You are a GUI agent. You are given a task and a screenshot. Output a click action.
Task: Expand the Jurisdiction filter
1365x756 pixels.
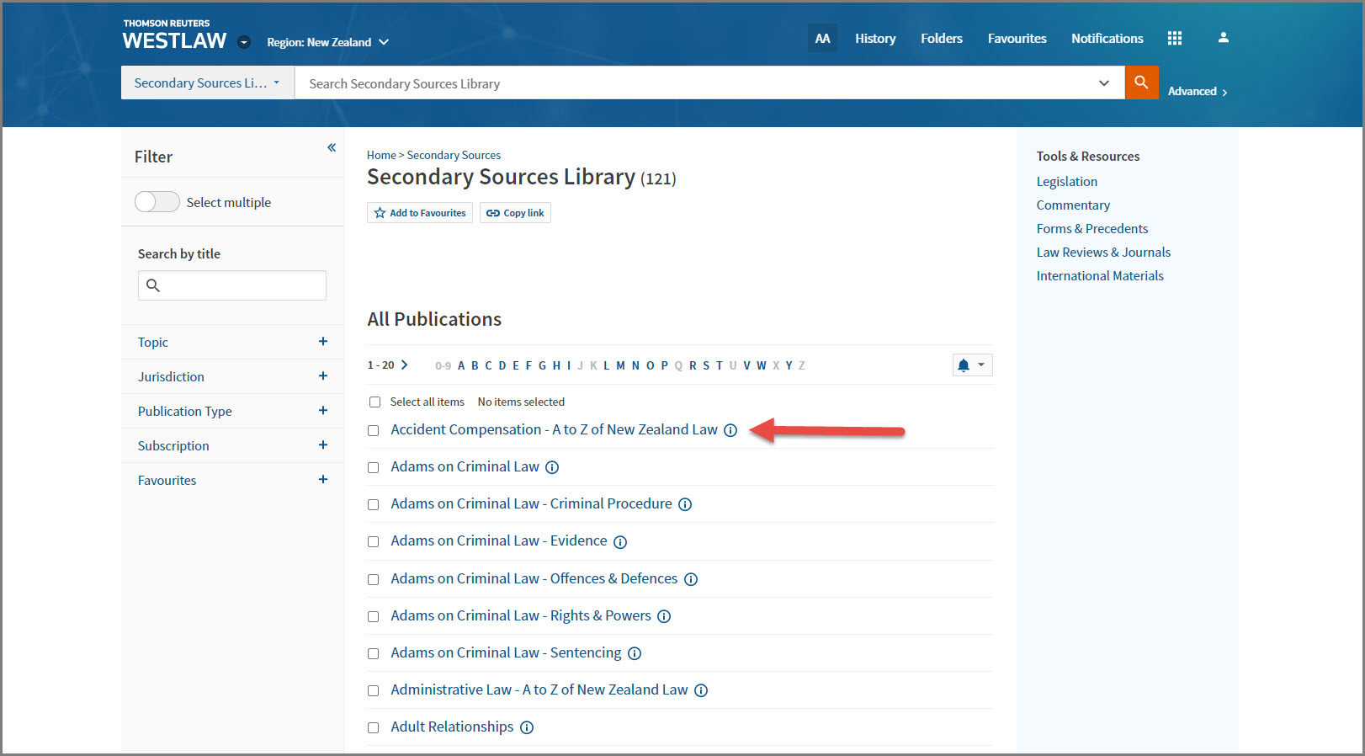(x=323, y=376)
